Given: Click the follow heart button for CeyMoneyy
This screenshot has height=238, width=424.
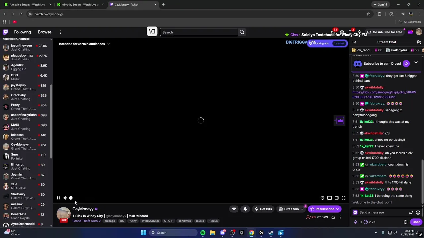Looking at the screenshot, I should click(234, 209).
